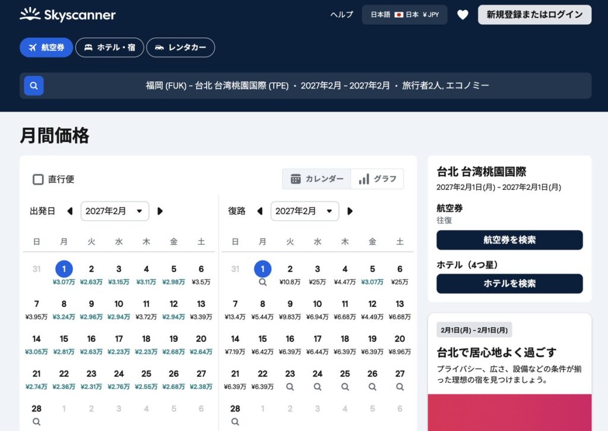Select departure date 1 priced ¥3.07万
Viewport: 608px width, 431px height.
pyautogui.click(x=64, y=274)
